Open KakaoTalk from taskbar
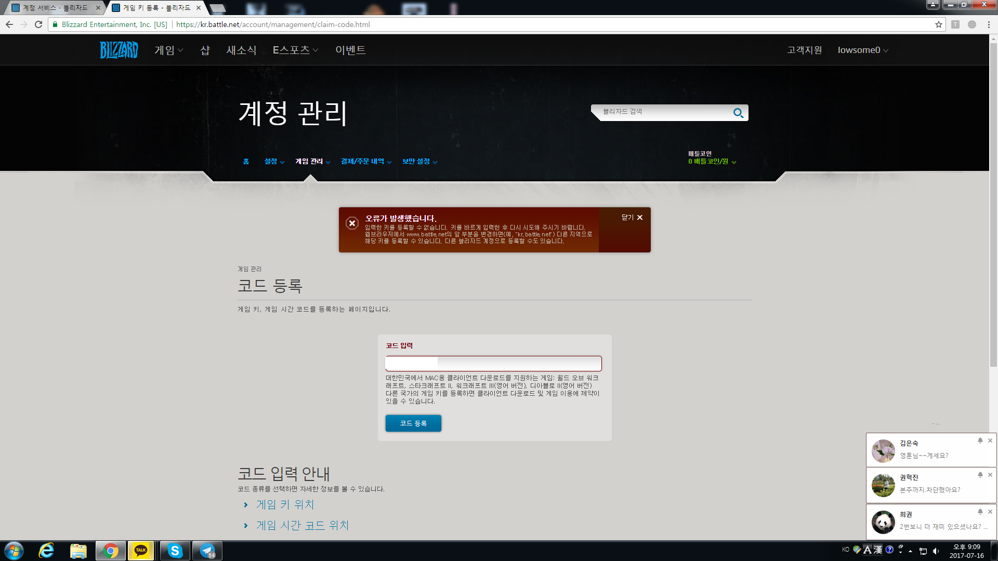Viewport: 998px width, 561px height. (x=141, y=551)
